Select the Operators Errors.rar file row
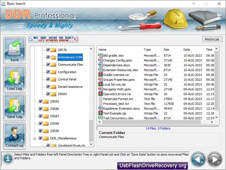Viewport: 226px width, 170px height. [x=156, y=94]
